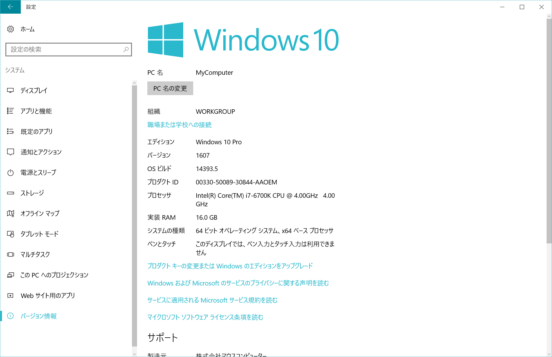Close the 設定 window
The width and height of the screenshot is (552, 357).
(x=541, y=7)
